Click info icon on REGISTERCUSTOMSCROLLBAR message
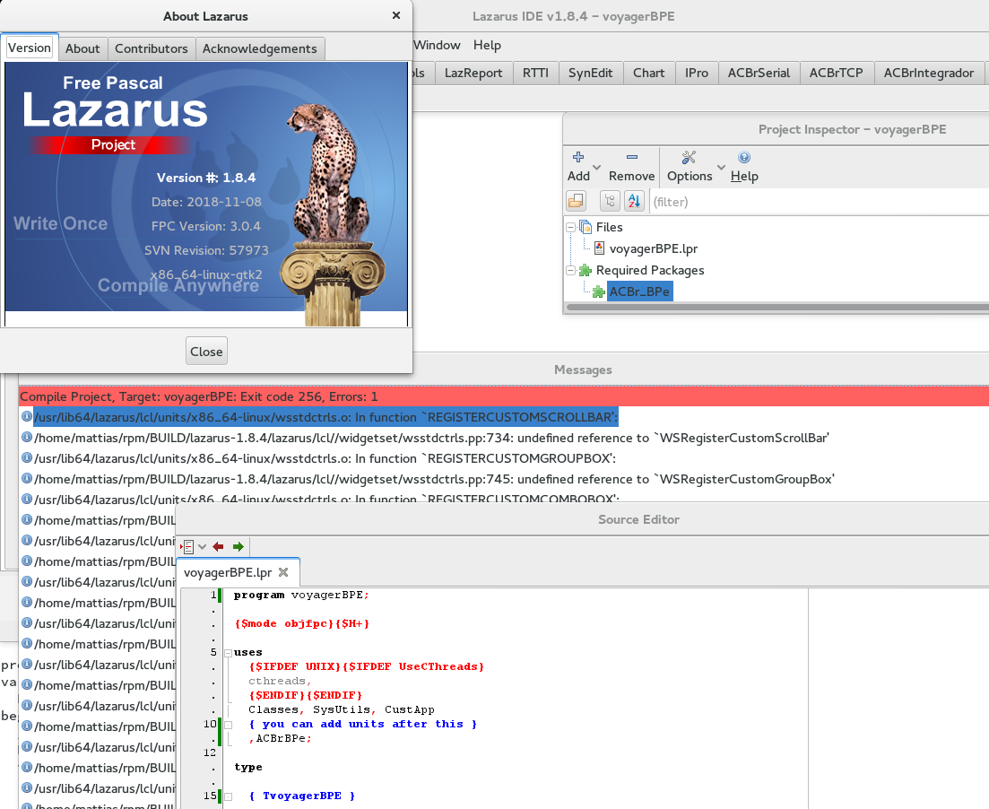989x809 pixels. [27, 416]
